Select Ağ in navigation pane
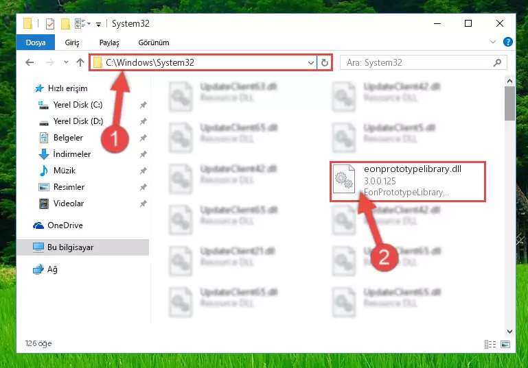Viewport: 528px width, 368px height. (45, 269)
